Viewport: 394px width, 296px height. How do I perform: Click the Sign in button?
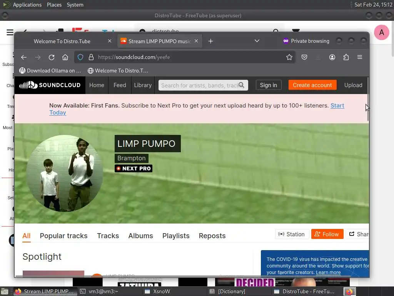coord(268,85)
